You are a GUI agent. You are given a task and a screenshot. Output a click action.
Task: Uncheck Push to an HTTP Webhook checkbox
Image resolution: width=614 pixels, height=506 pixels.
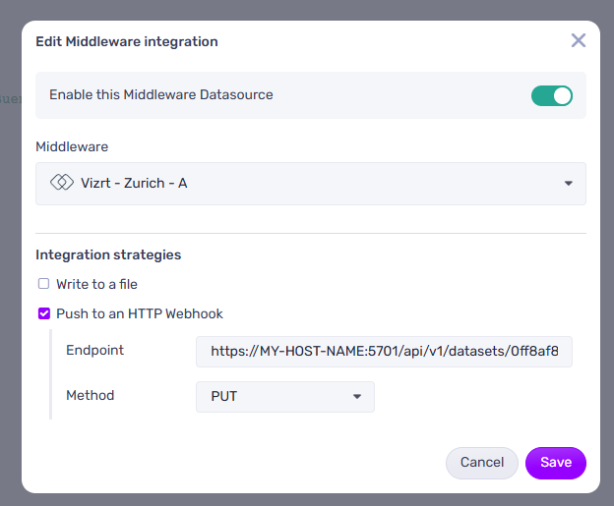click(x=43, y=314)
